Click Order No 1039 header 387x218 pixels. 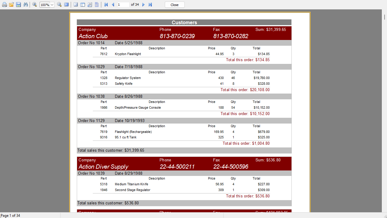(x=91, y=173)
